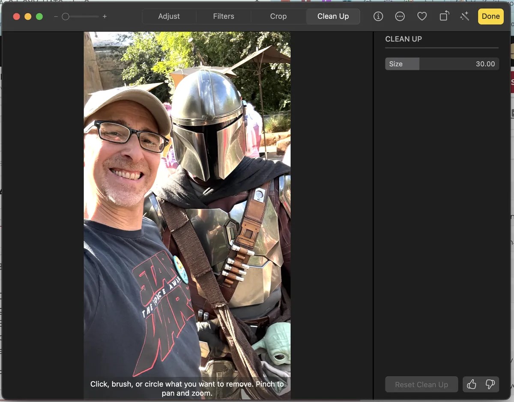The height and width of the screenshot is (402, 514).
Task: Switch to the Adjust tab
Action: (169, 16)
